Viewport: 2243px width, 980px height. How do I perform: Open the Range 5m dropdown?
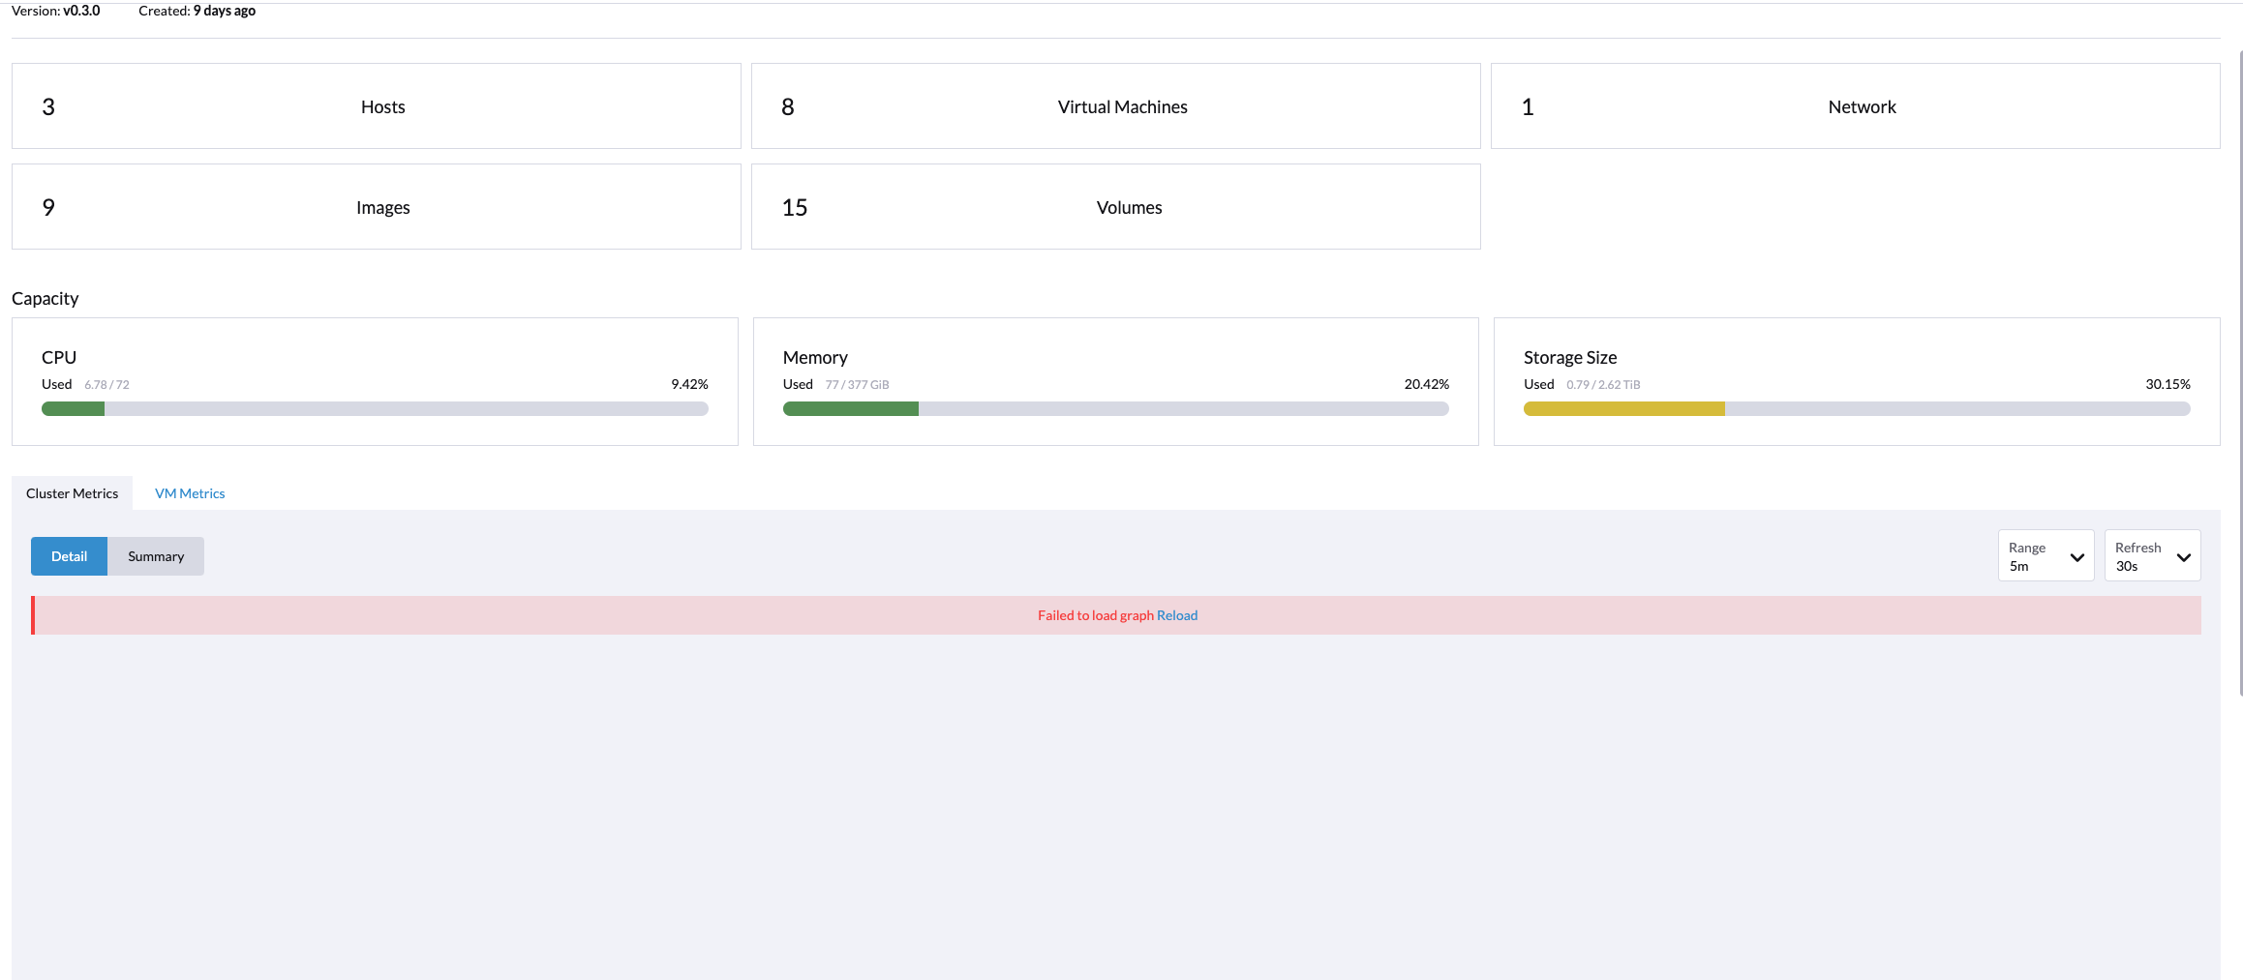pyautogui.click(x=2046, y=556)
